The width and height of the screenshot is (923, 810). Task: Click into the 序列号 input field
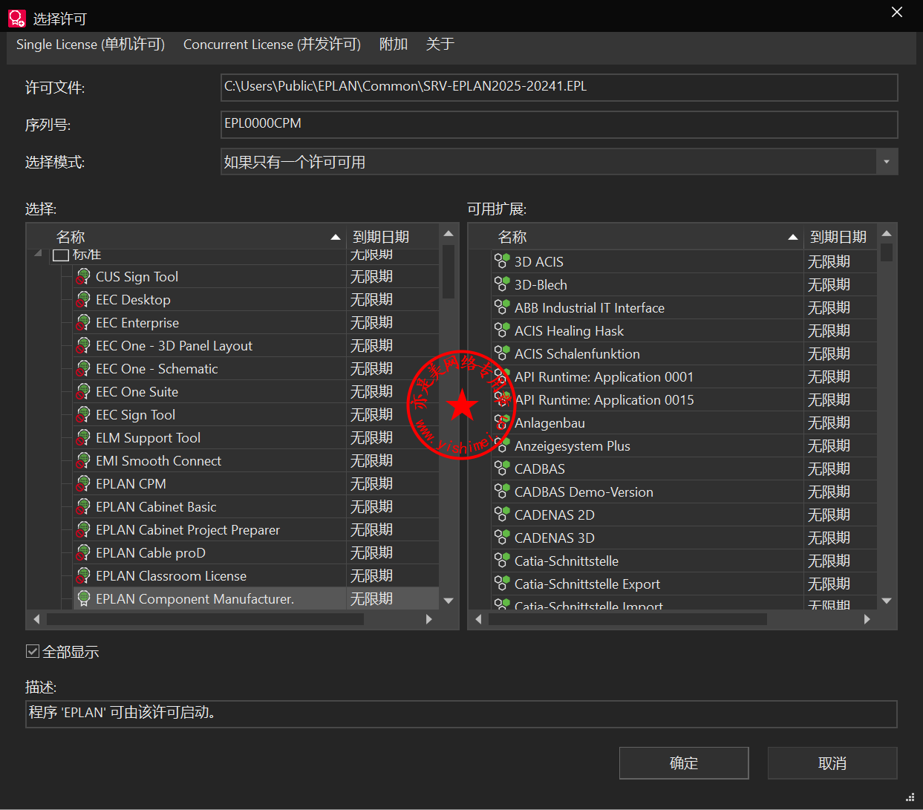click(x=558, y=124)
